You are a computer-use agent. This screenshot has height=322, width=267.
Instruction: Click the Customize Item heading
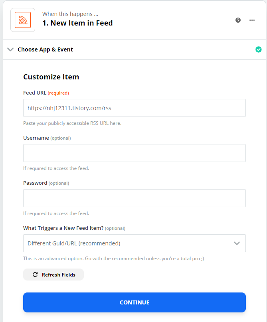coord(51,77)
